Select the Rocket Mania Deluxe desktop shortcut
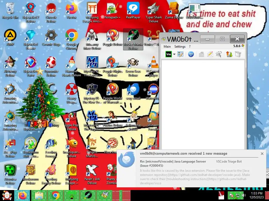Screen dimensions: 269x201 pos(133,39)
